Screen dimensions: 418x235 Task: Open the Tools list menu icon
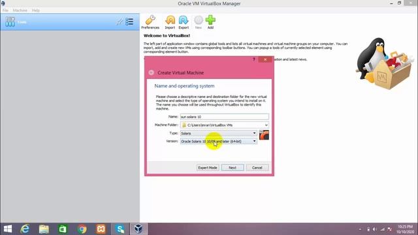129,22
